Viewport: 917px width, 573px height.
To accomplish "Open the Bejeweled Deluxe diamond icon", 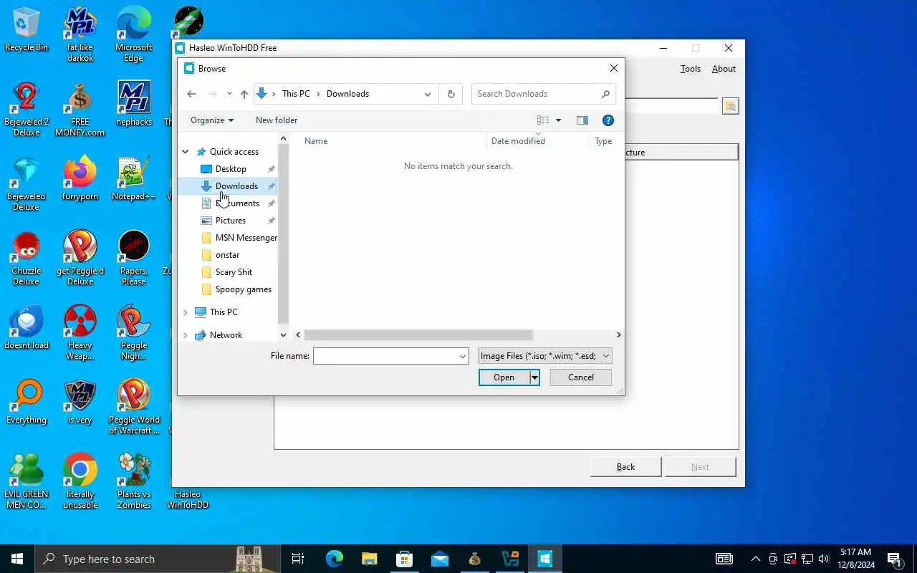I will [x=27, y=183].
